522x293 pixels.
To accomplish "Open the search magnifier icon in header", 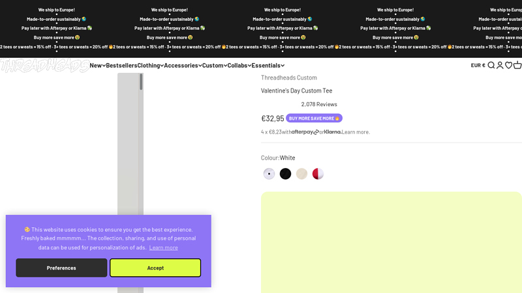I will point(491,65).
